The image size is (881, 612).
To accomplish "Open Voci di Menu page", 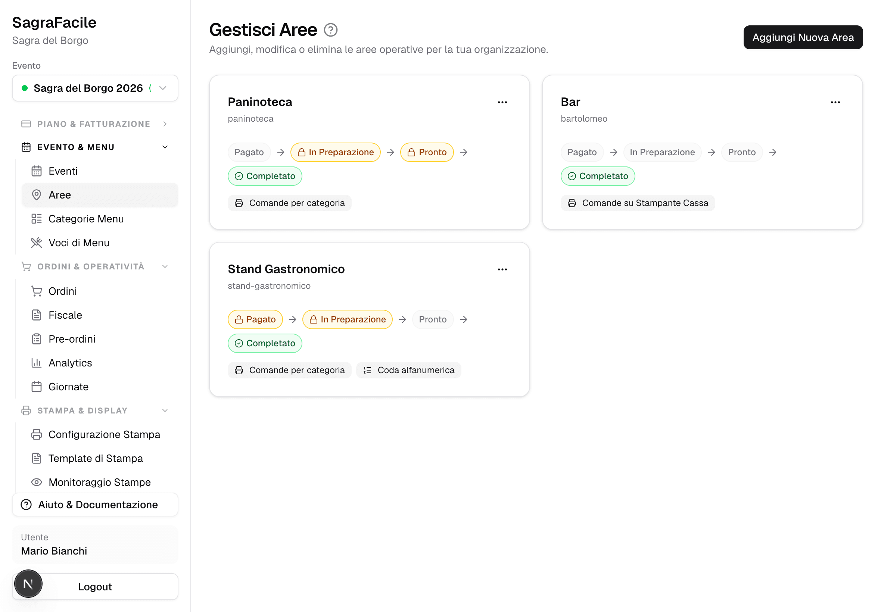I will 100,243.
